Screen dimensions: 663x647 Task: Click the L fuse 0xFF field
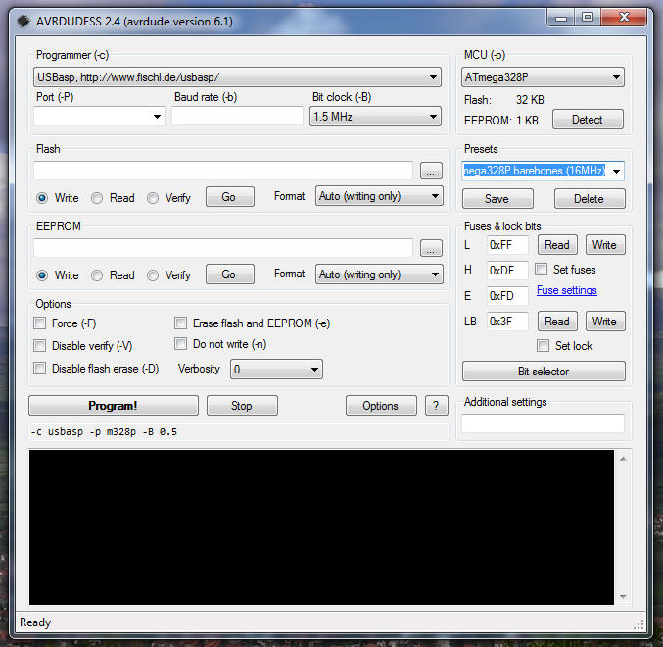tap(507, 244)
